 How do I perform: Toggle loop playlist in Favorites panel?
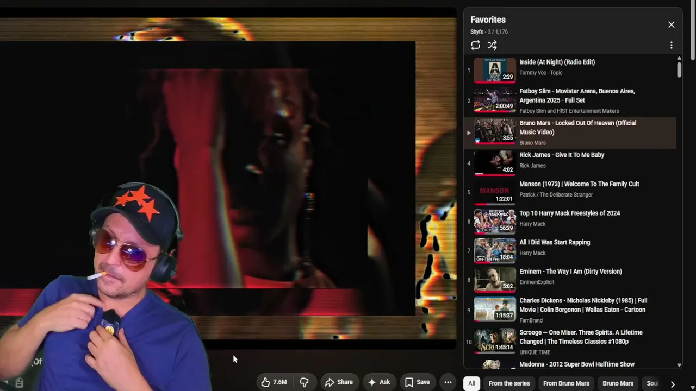pos(475,45)
